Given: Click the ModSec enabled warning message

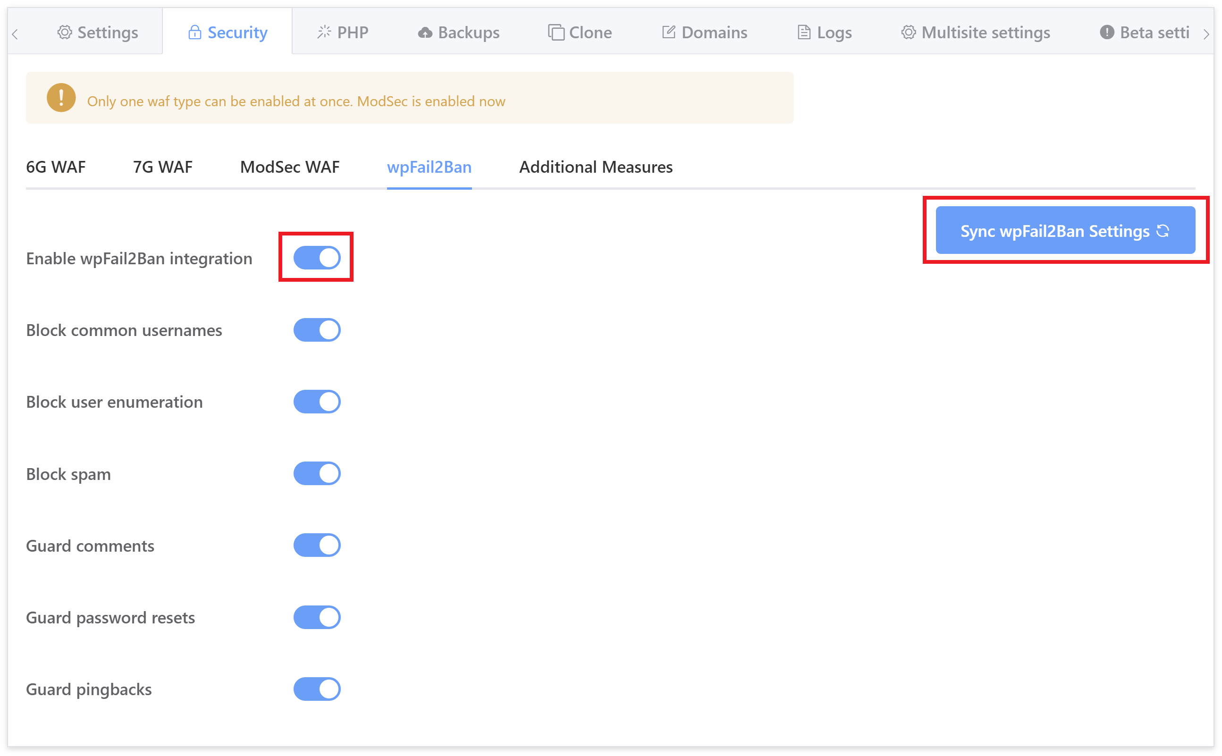Looking at the screenshot, I should (x=296, y=101).
